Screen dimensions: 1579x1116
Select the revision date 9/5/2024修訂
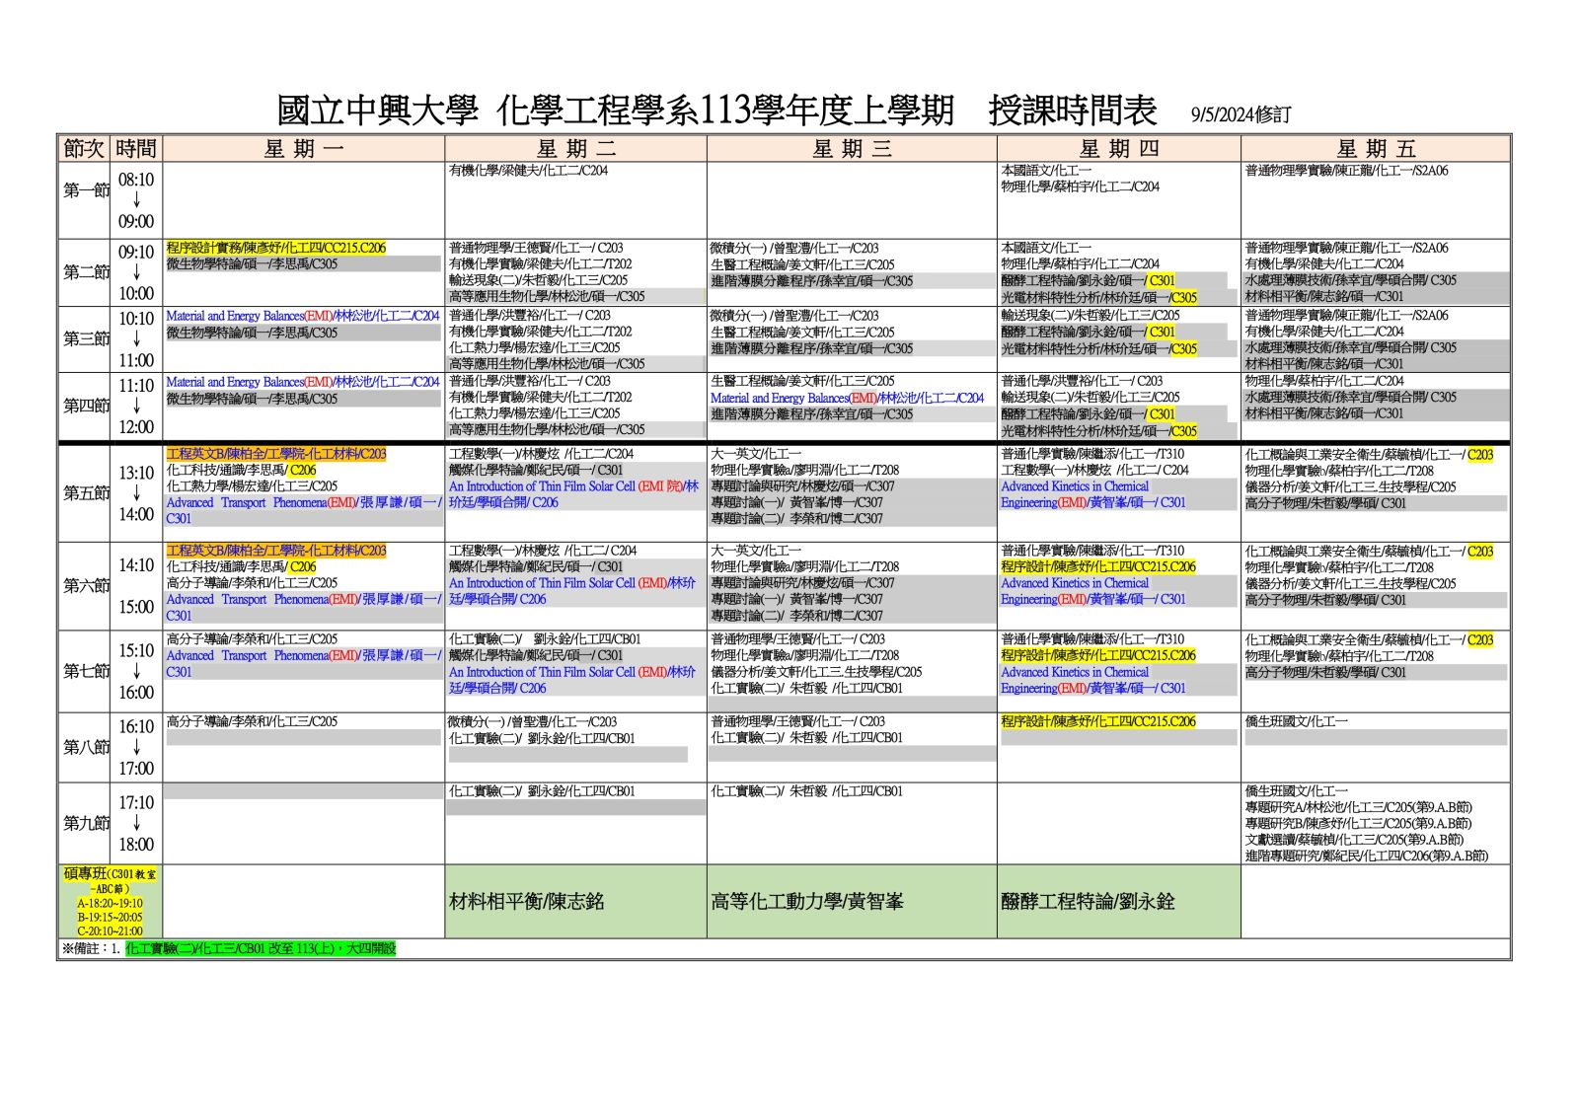1241,114
